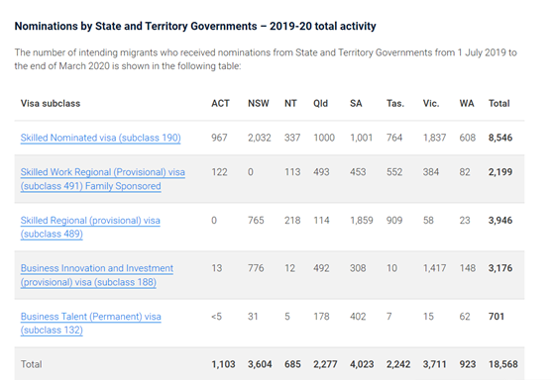
Task: Click the SA value 1,859 for subclass 489
Action: 362,221
